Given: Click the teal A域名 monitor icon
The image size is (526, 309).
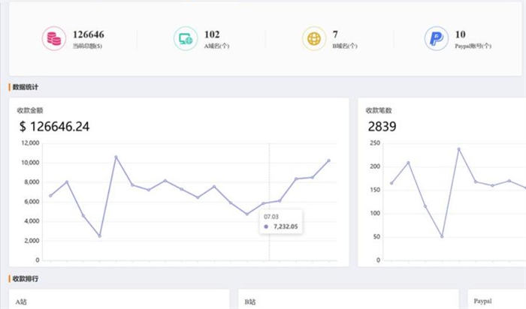Looking at the screenshot, I should pyautogui.click(x=185, y=39).
